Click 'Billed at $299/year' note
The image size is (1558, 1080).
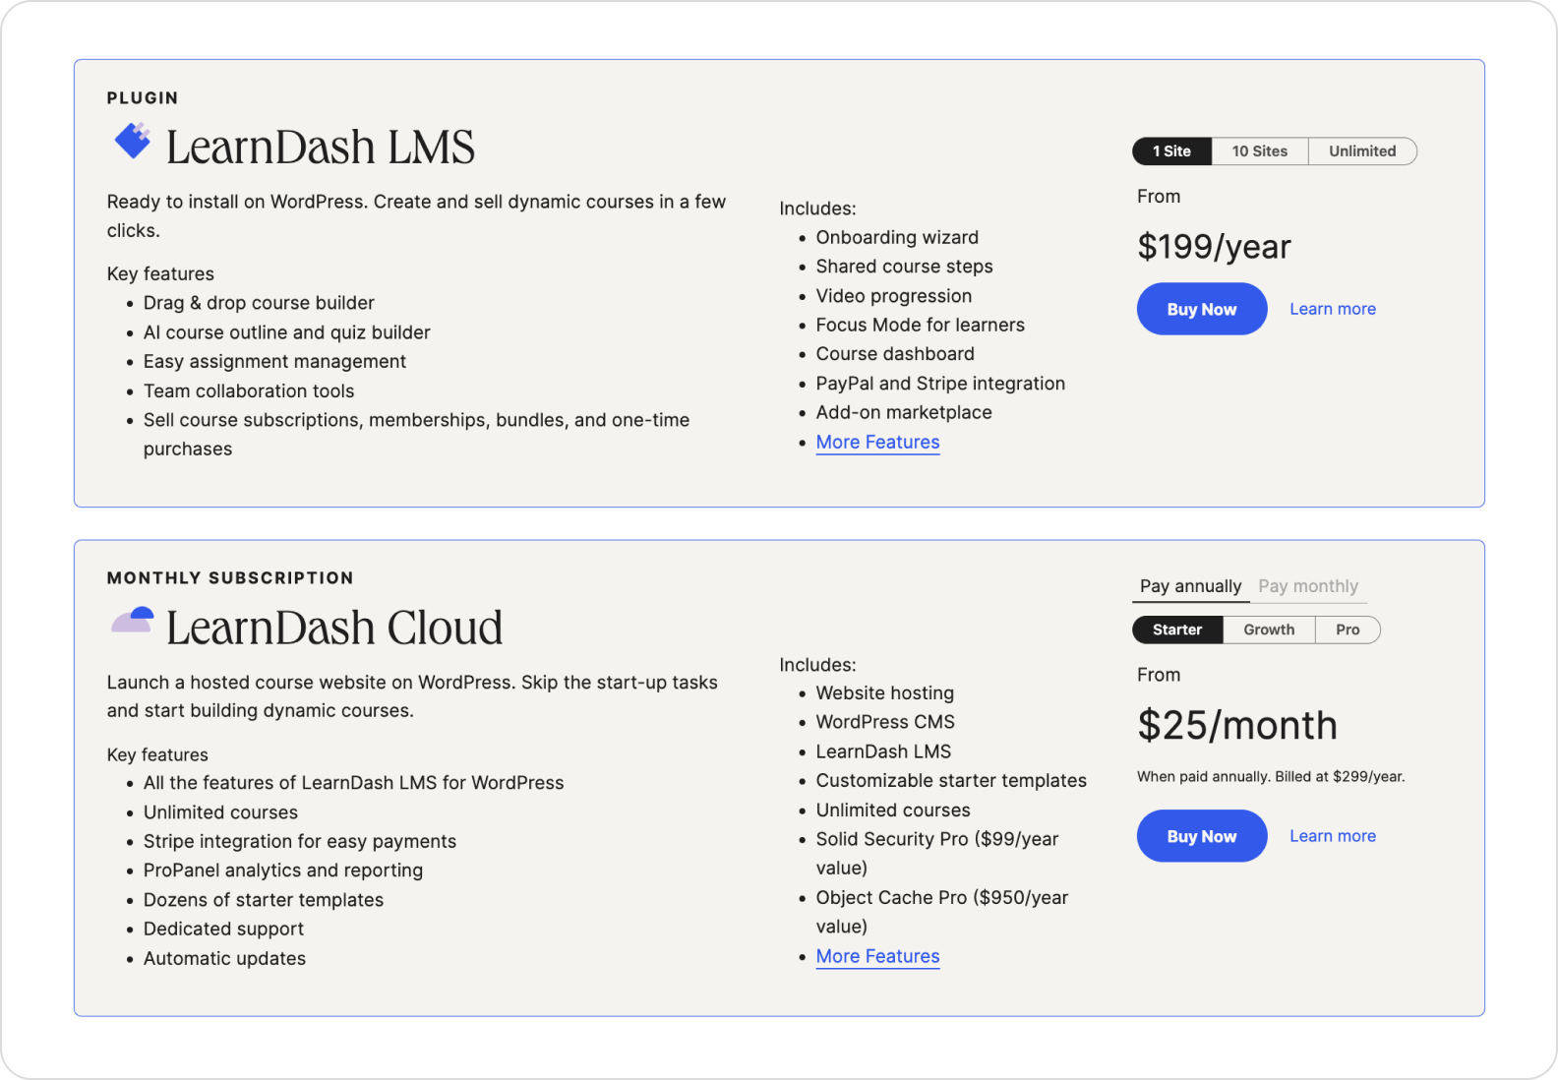tap(1340, 777)
